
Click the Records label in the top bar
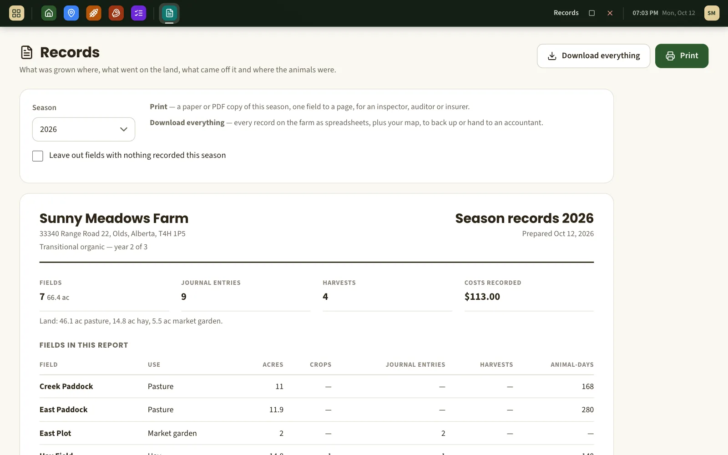click(566, 13)
